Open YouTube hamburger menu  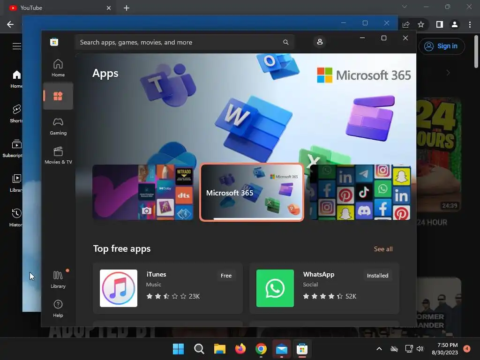(x=17, y=46)
